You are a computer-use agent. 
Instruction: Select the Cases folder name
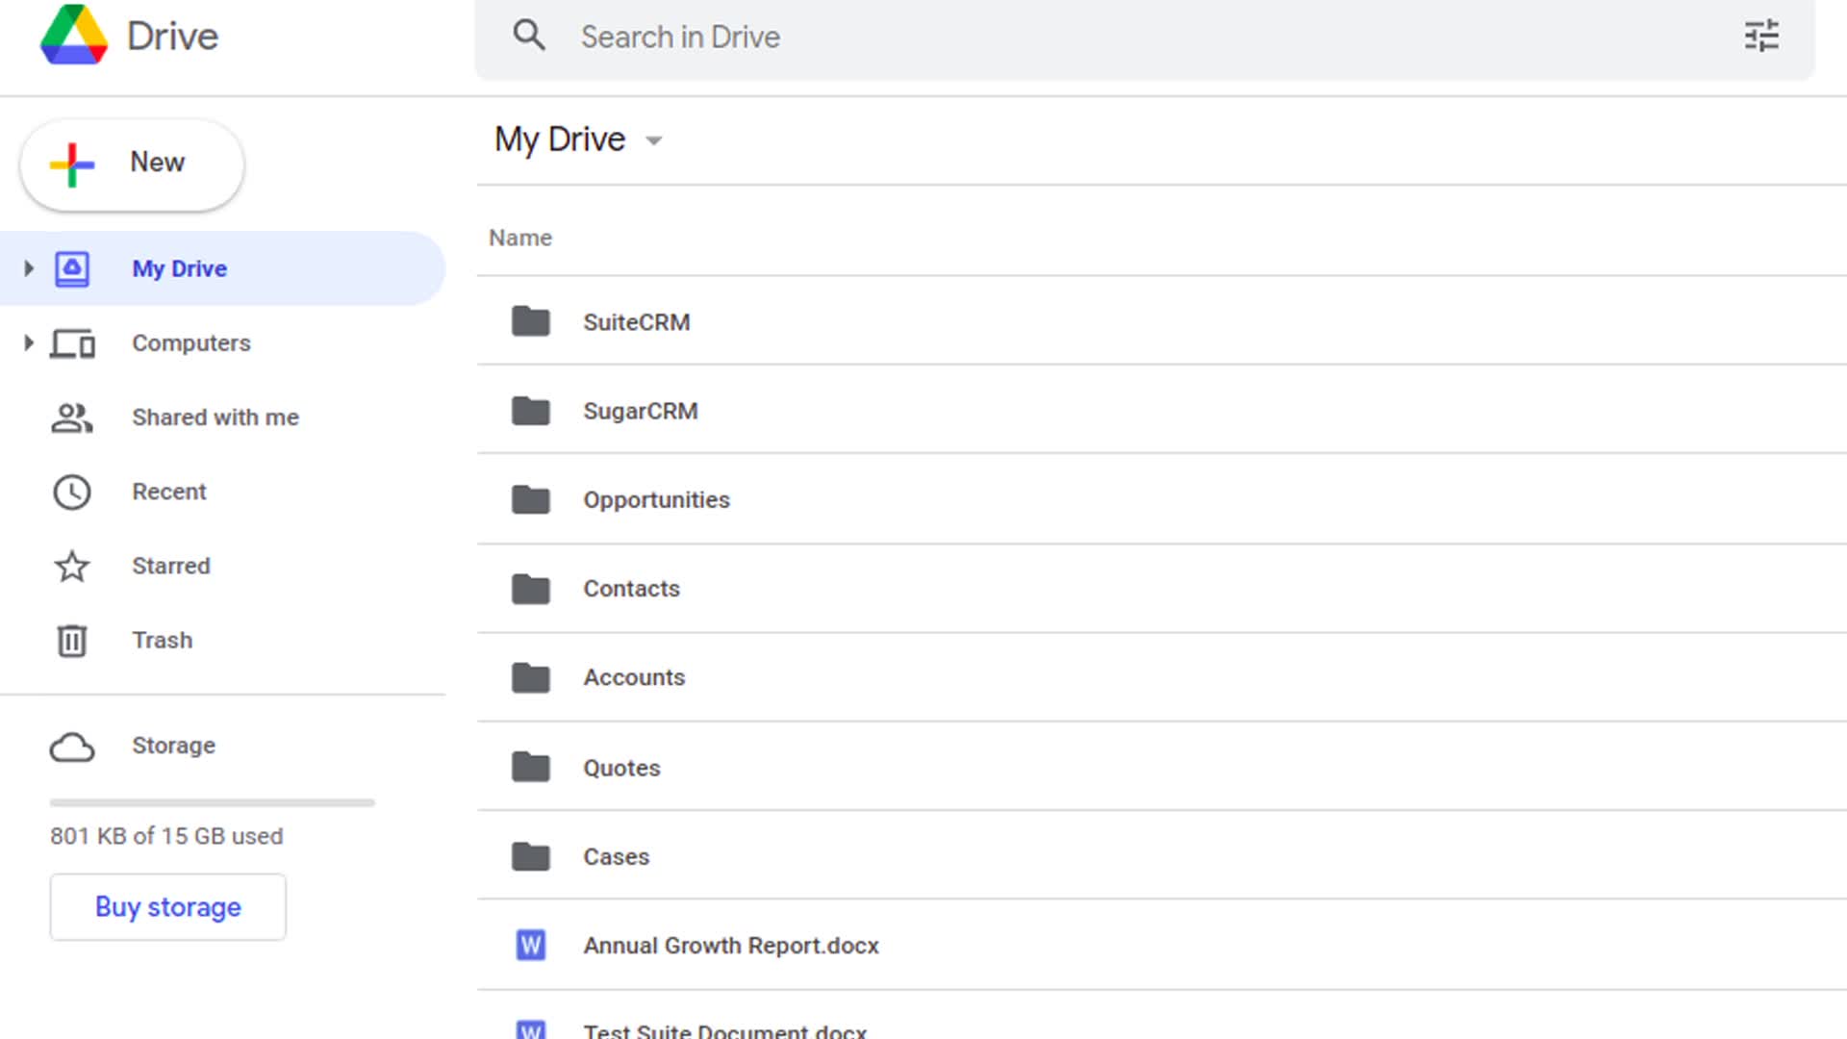coord(617,856)
